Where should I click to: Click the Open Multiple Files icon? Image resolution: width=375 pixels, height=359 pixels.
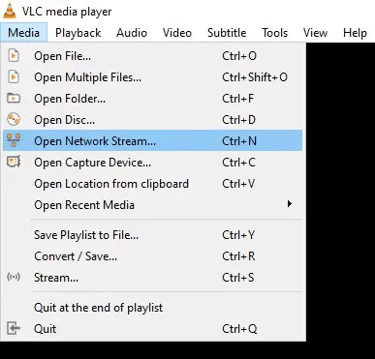14,77
